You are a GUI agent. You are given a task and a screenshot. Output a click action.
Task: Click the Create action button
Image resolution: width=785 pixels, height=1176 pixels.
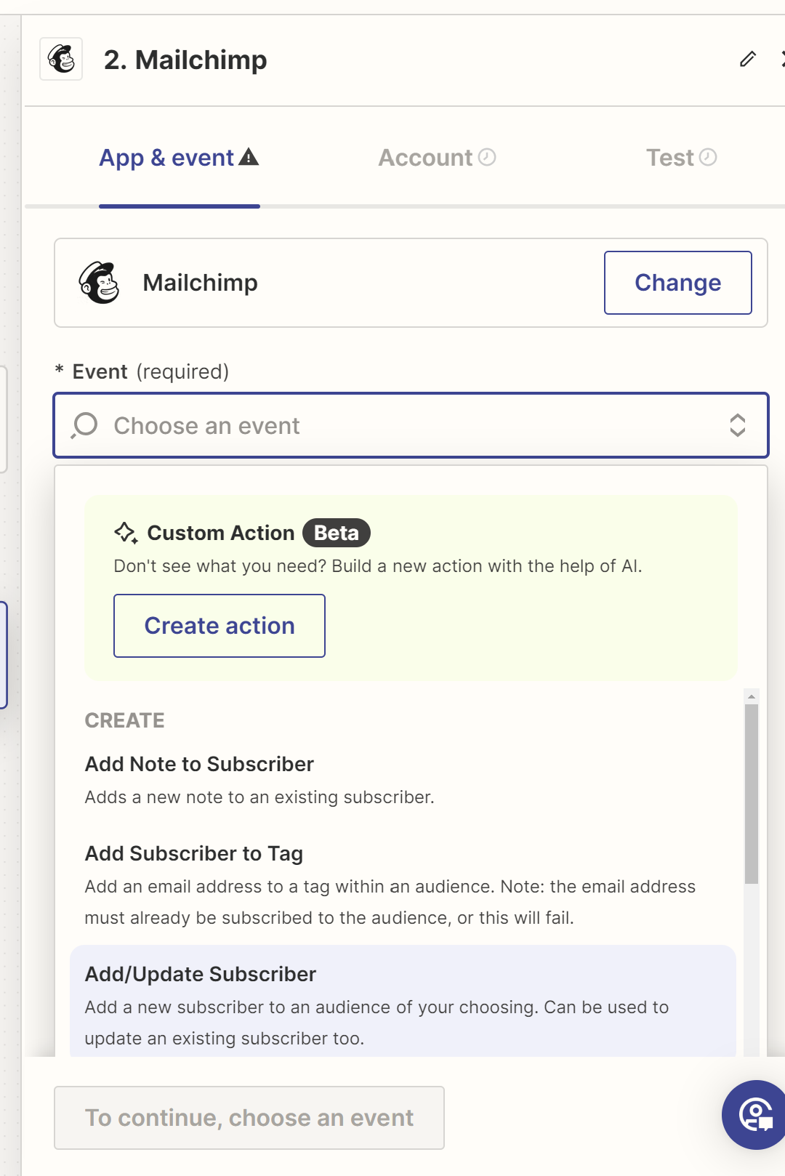coord(220,626)
